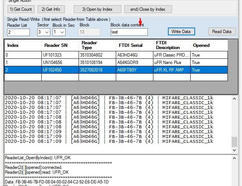The image size is (242, 186).
Task: Select index cell 0 in table
Action: pos(23,55)
